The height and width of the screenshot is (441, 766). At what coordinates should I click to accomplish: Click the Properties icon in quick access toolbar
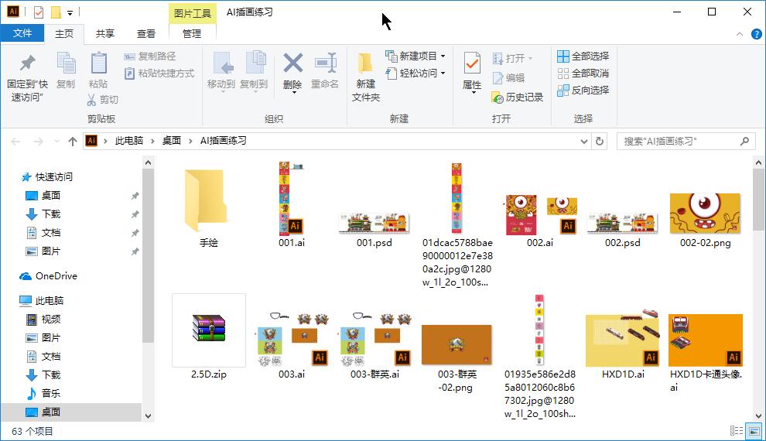pos(39,12)
